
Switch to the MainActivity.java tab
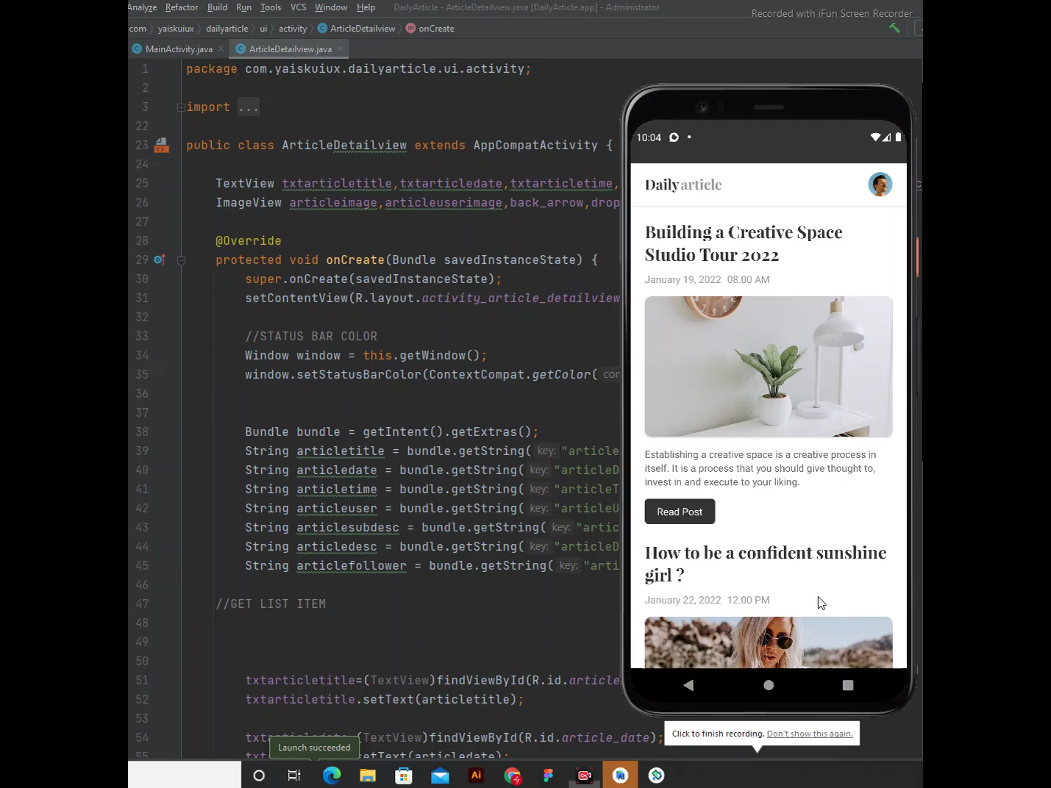click(x=178, y=49)
